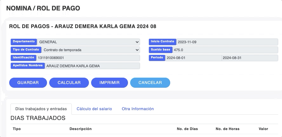Open the Departamento dropdown showing GENERAL
The image size is (282, 137).
88,42
